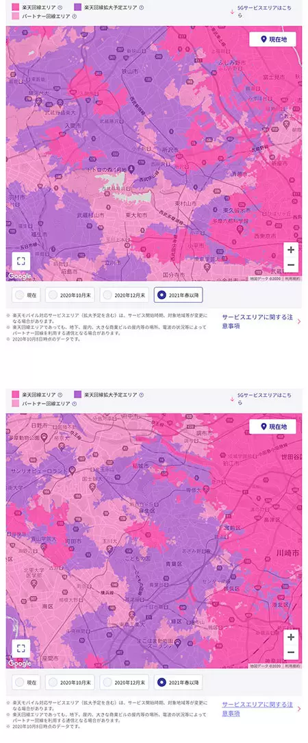Open fullscreen view of lower map
The width and height of the screenshot is (308, 743).
tap(21, 648)
